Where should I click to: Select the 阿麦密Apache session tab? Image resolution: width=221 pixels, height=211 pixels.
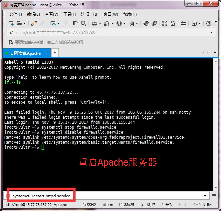[x=27, y=53]
